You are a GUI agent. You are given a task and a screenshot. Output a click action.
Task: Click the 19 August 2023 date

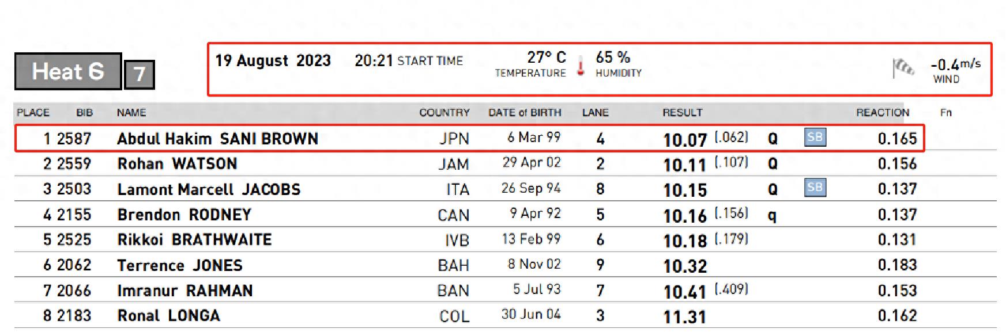click(x=273, y=60)
